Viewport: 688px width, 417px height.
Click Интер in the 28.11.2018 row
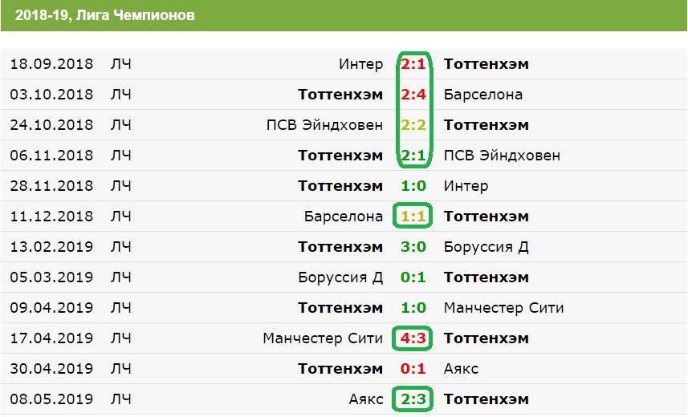(x=466, y=186)
